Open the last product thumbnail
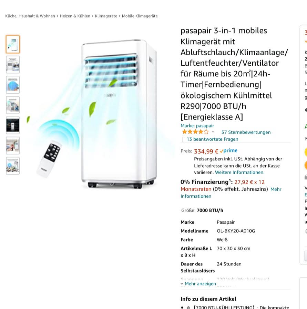307x309 pixels. pos(13,166)
